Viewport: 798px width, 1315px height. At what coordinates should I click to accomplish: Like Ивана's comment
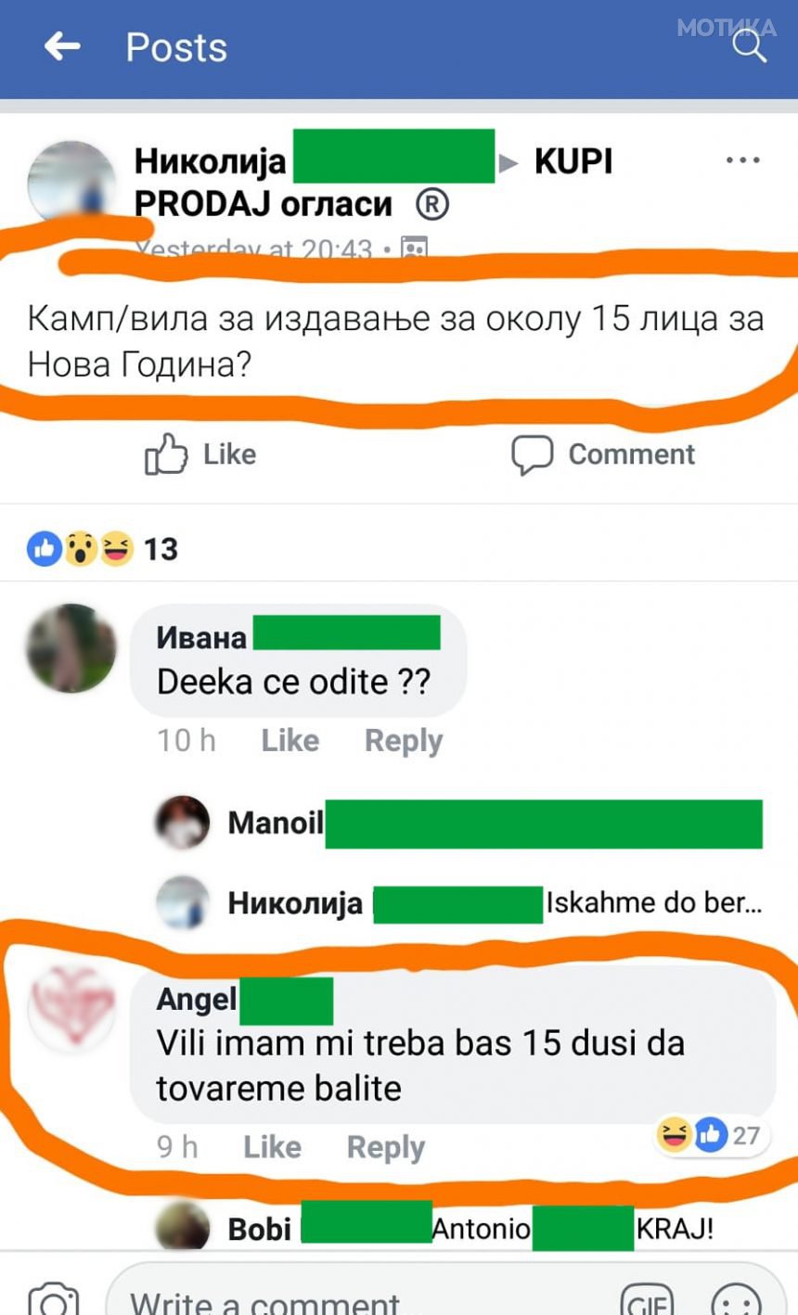click(x=290, y=741)
